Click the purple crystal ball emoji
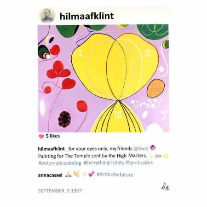Screen dimensions: 207x207 point(153,148)
